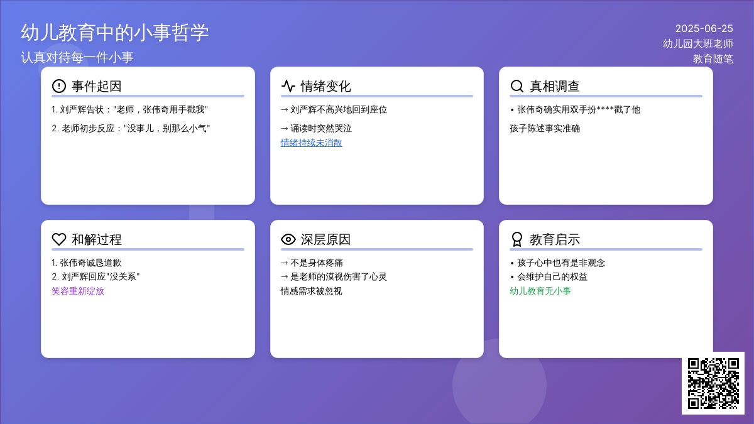Click the date 2025-06-25
754x424 pixels.
tap(704, 28)
